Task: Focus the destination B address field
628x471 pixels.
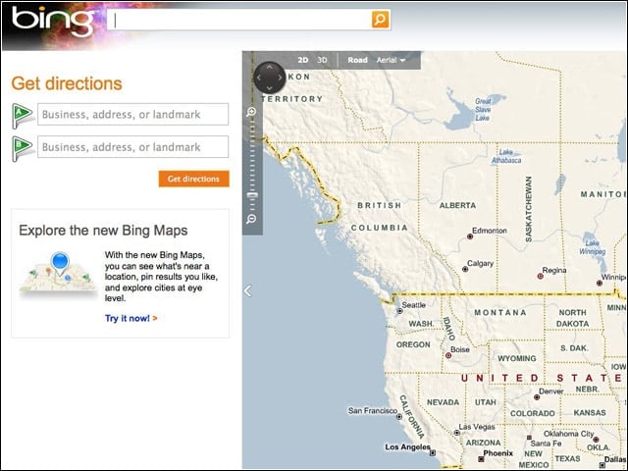Action: click(133, 146)
